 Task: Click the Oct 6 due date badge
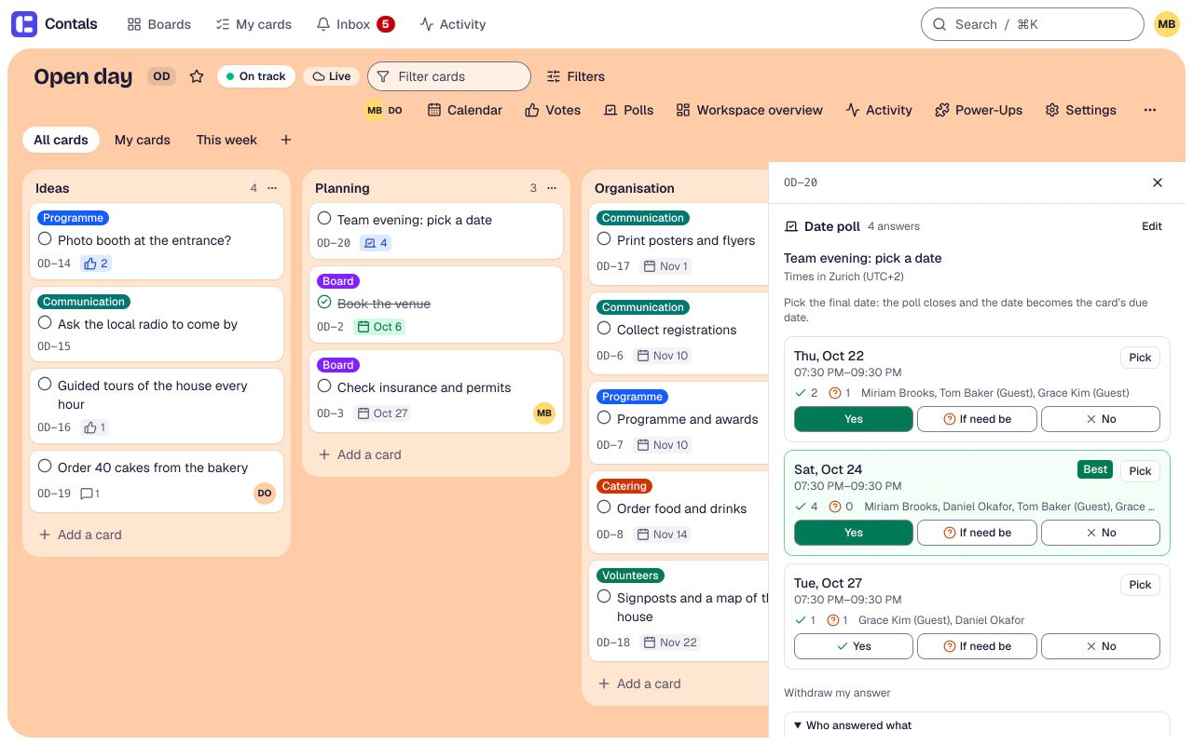pyautogui.click(x=380, y=327)
